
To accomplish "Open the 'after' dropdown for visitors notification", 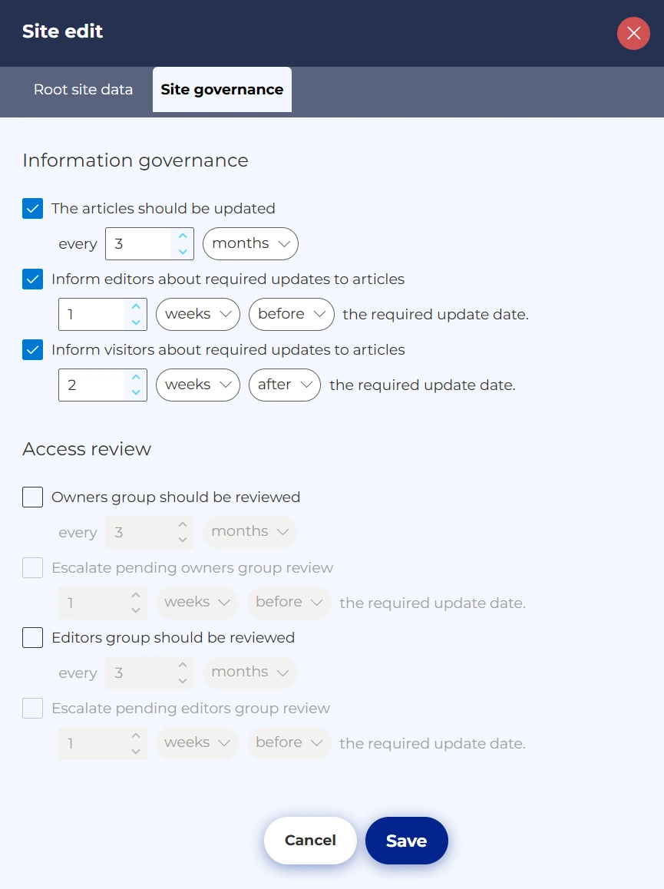I will [x=284, y=385].
